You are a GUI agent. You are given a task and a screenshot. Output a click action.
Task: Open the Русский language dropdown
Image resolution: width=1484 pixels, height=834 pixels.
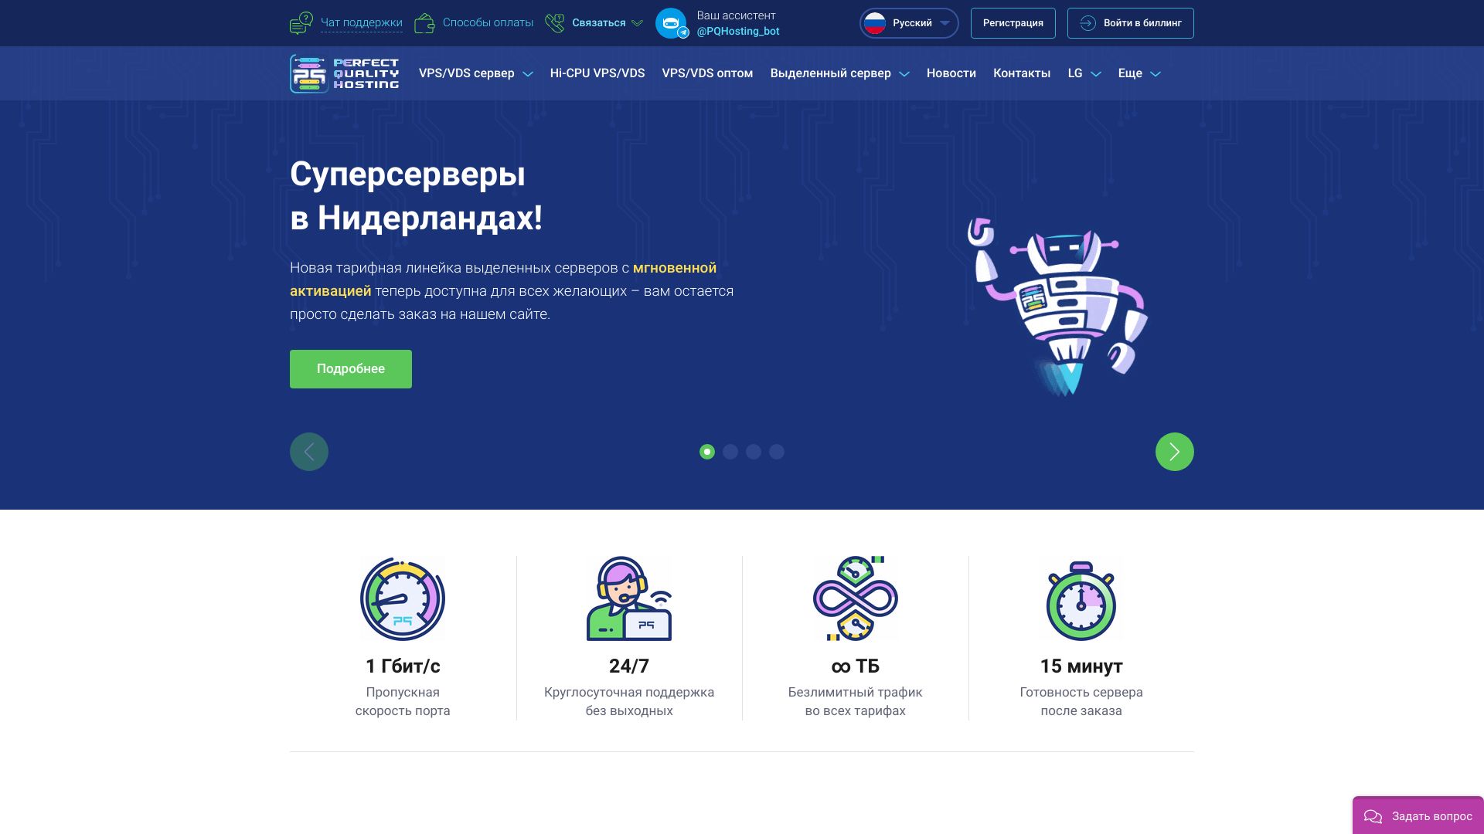pyautogui.click(x=909, y=23)
